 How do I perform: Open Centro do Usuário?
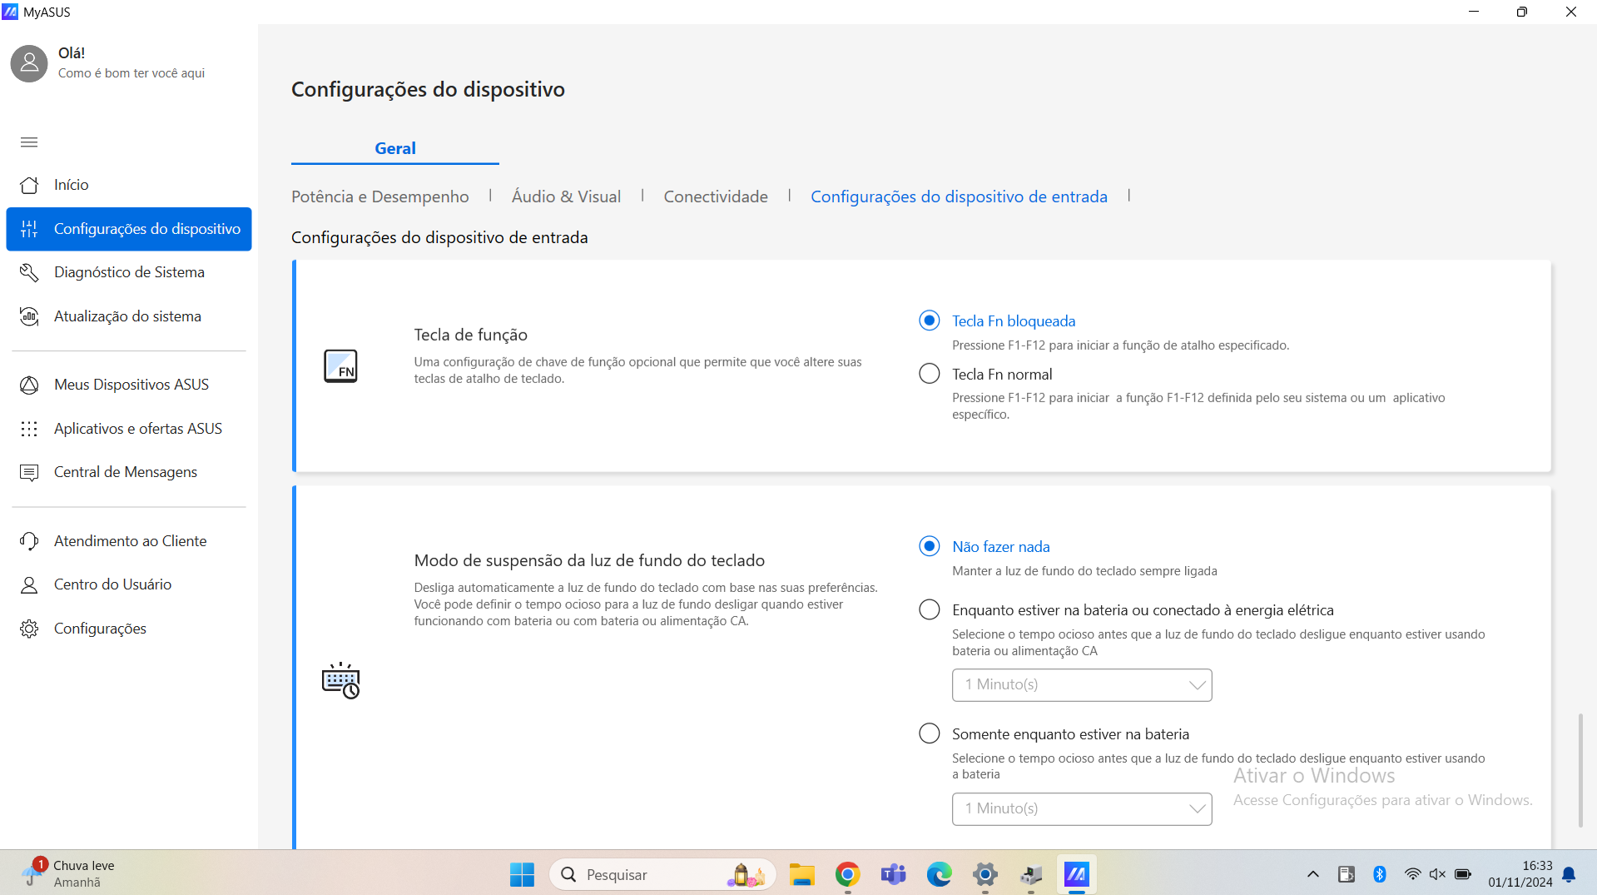click(x=129, y=584)
